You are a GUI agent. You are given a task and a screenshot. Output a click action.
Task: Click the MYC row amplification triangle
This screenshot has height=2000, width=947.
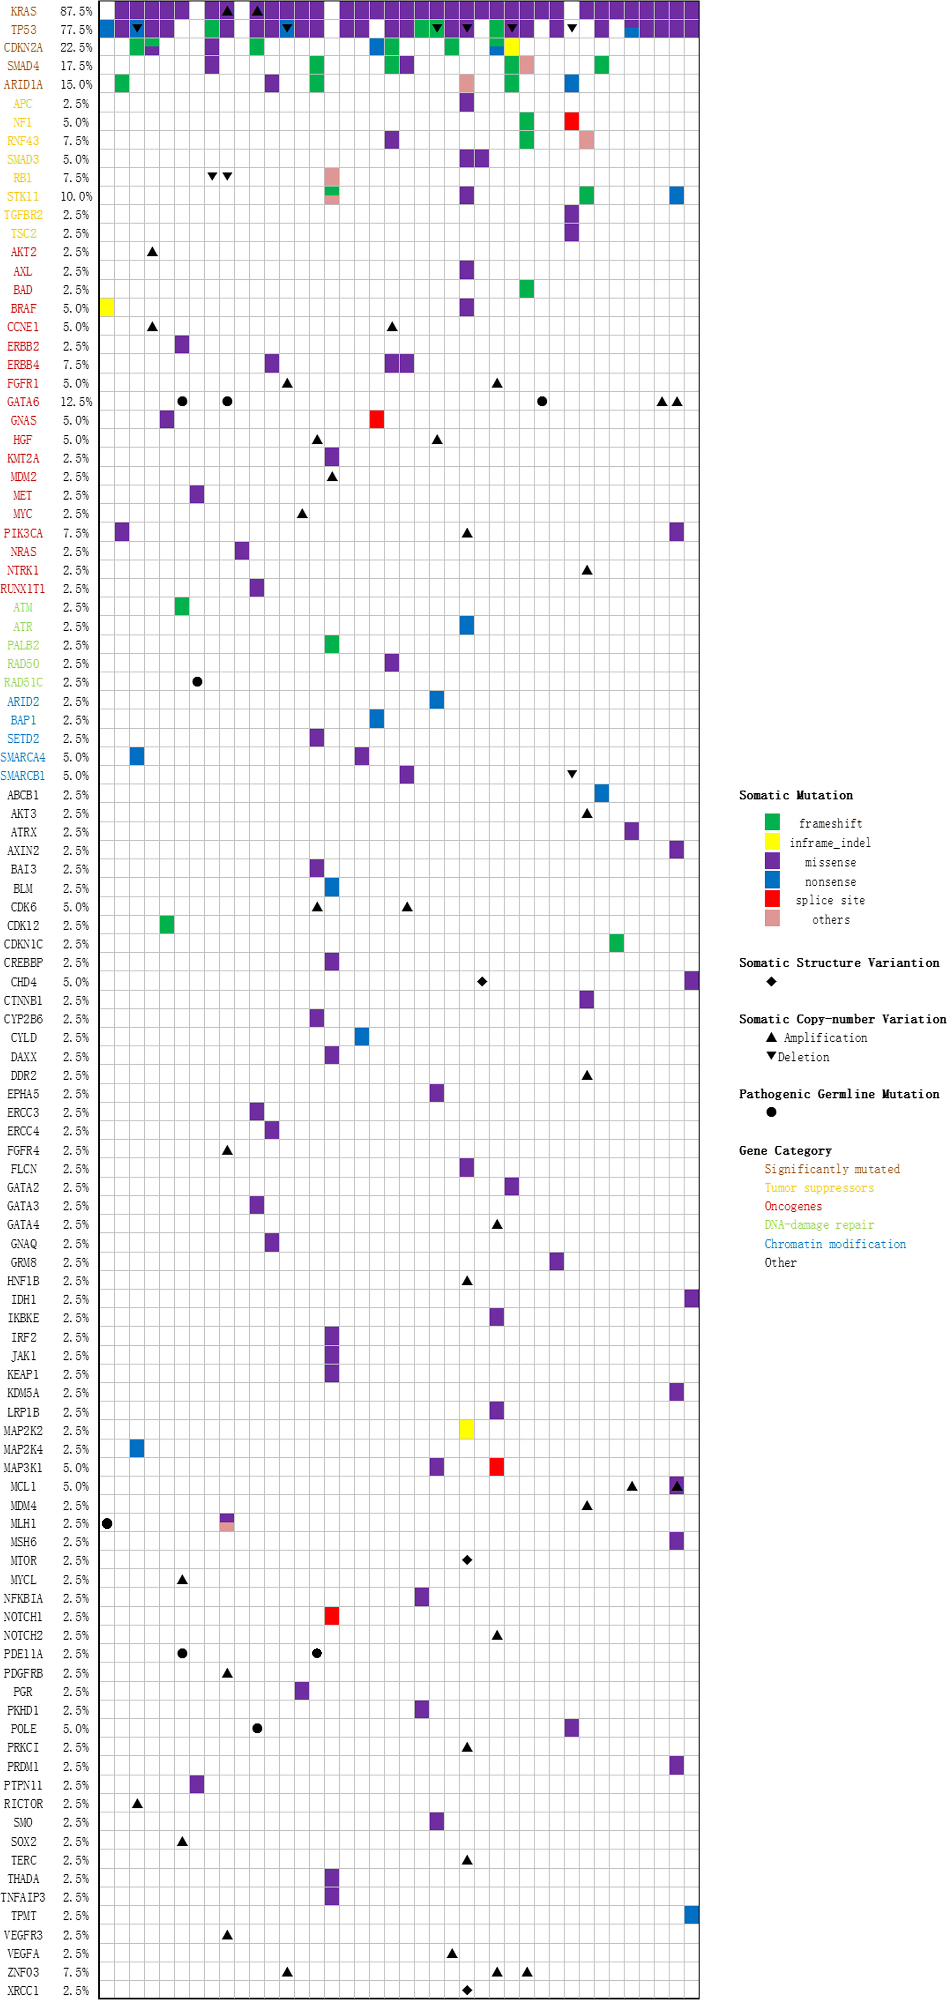pyautogui.click(x=302, y=514)
